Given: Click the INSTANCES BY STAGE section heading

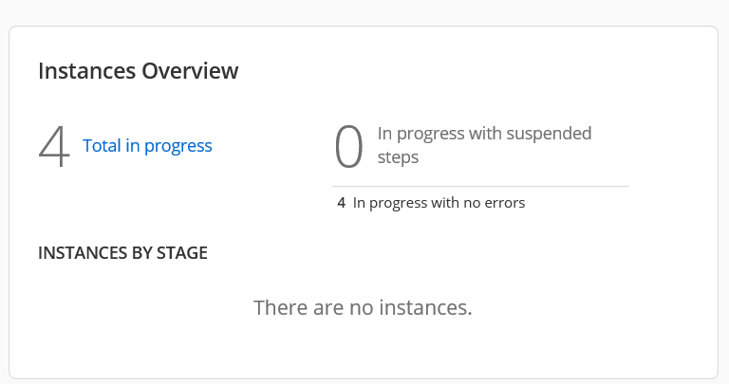Looking at the screenshot, I should coord(122,253).
